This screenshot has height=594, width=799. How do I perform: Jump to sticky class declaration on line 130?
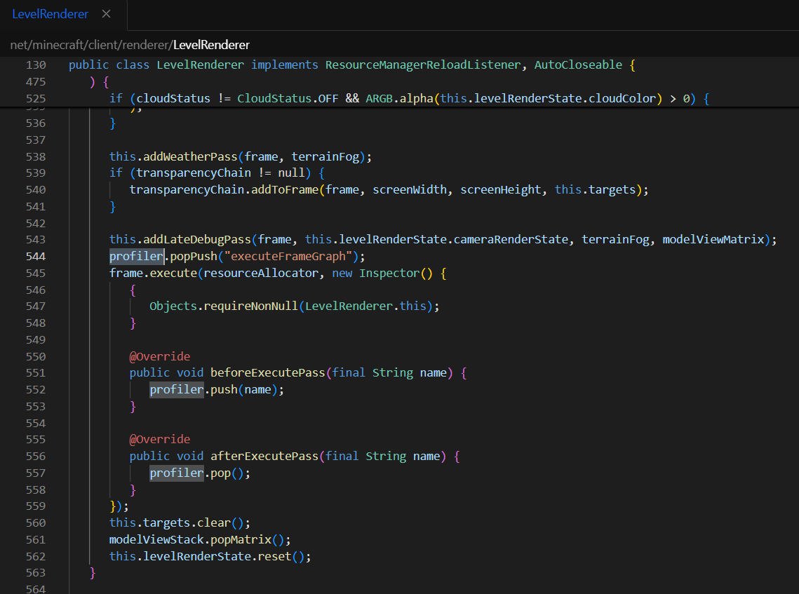coord(200,65)
